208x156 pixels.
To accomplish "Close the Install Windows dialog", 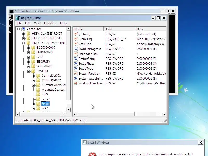I will click(x=201, y=142).
